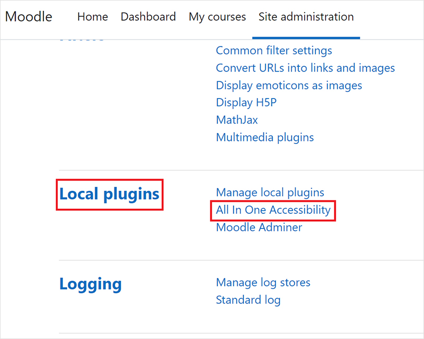424x339 pixels.
Task: Select the Site administration tab
Action: [x=306, y=17]
